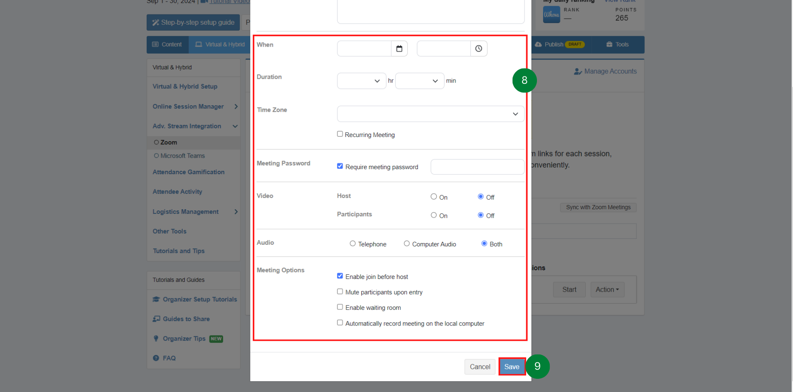
Task: Click the Organizer Tips lightbulb icon
Action: point(156,339)
